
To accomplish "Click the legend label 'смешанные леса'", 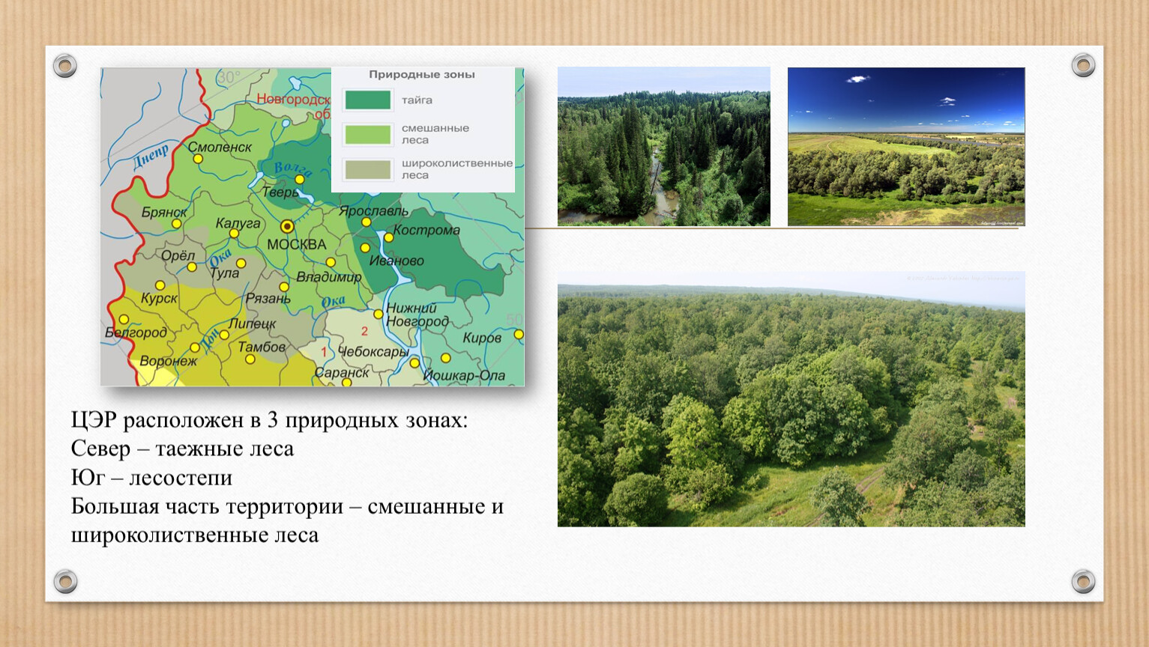I will pyautogui.click(x=435, y=134).
